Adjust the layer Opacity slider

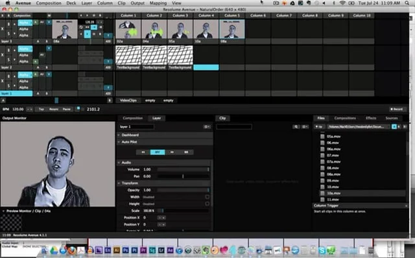pyautogui.click(x=183, y=190)
